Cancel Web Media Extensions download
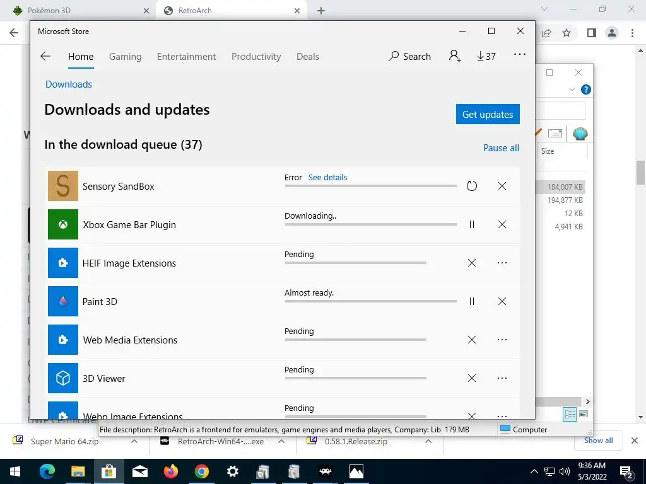 472,340
